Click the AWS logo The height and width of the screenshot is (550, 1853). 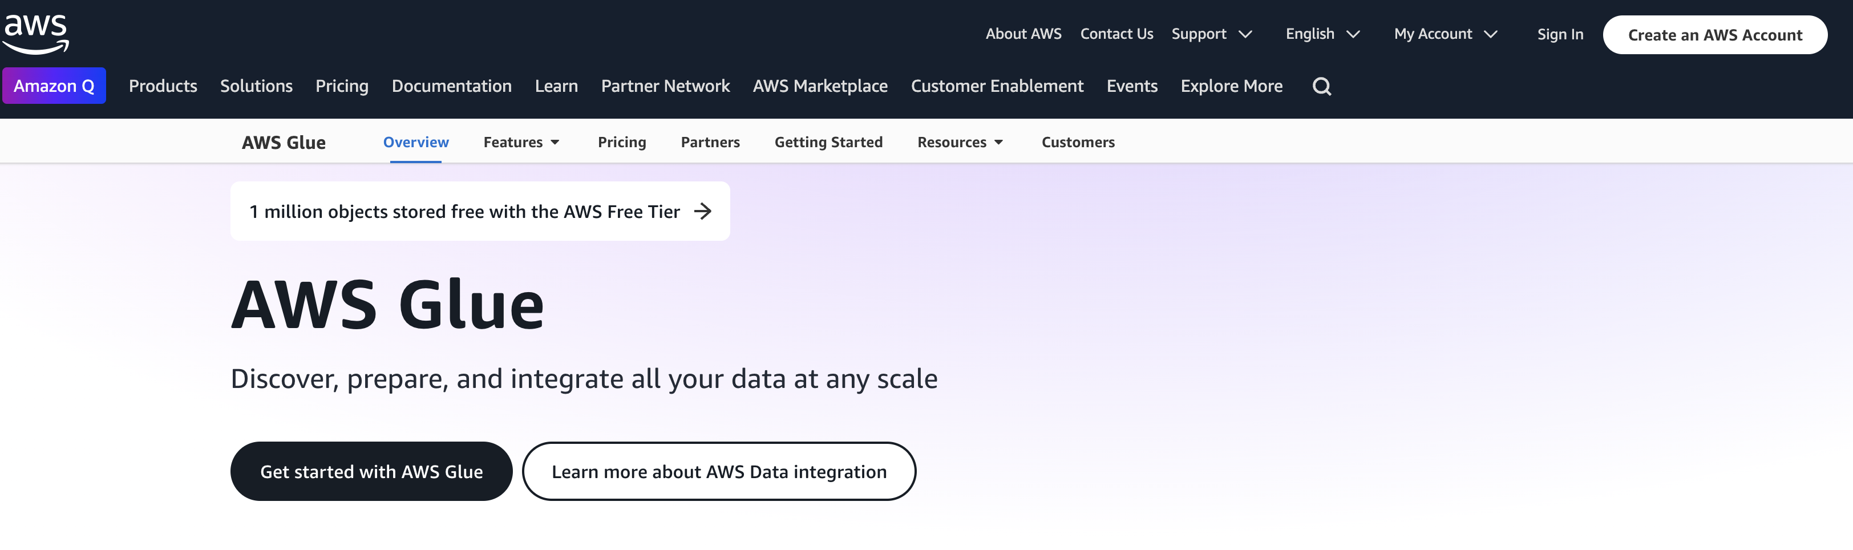(35, 34)
